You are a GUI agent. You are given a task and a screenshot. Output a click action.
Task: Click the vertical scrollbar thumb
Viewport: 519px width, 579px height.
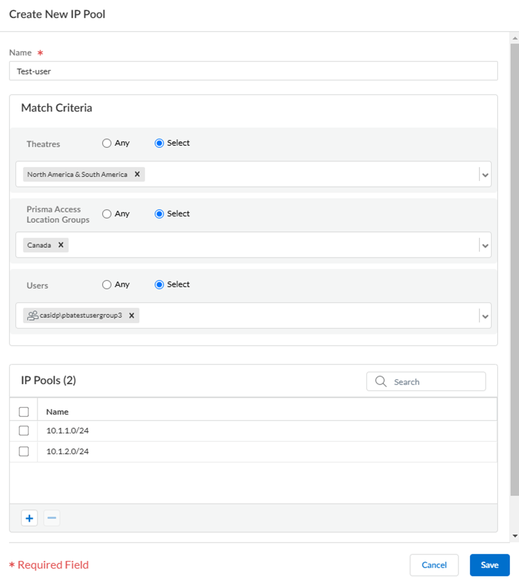tap(514, 271)
